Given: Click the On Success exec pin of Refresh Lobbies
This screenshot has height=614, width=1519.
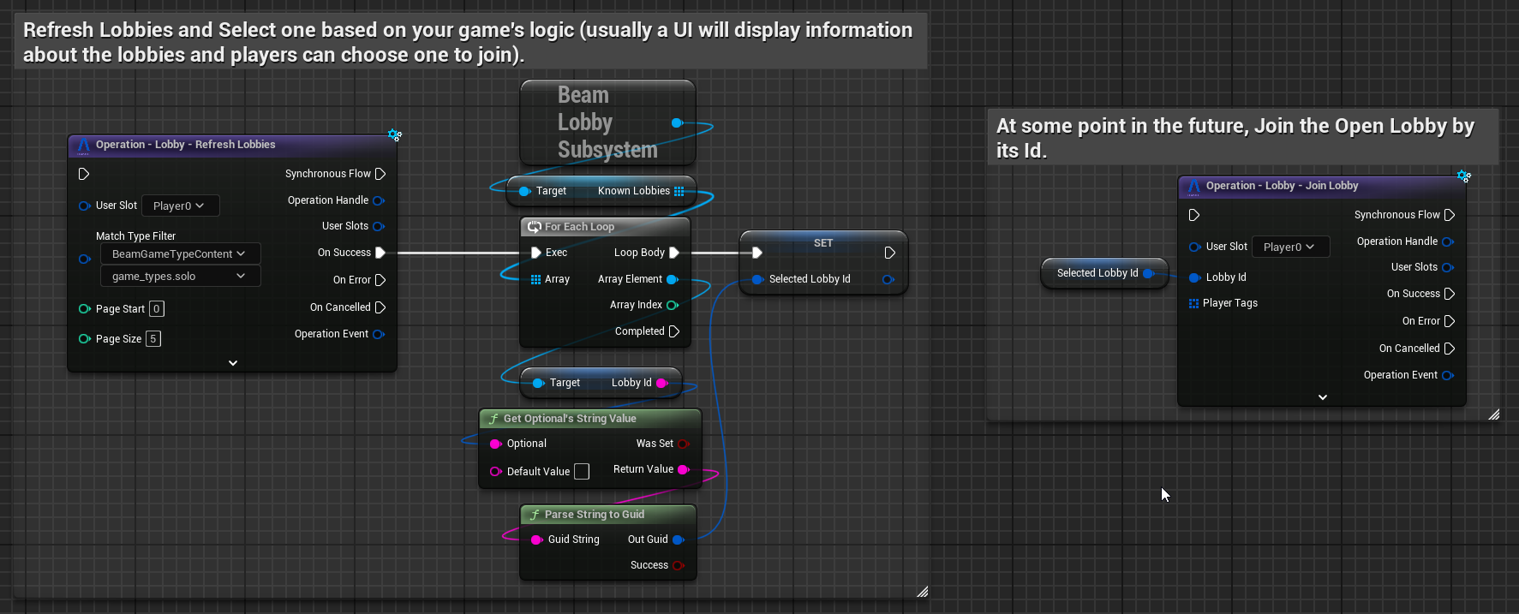Looking at the screenshot, I should (380, 253).
